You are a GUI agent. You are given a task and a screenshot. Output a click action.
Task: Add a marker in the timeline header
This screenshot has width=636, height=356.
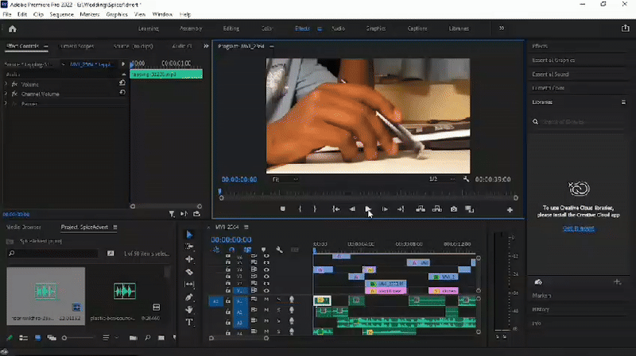pyautogui.click(x=264, y=250)
